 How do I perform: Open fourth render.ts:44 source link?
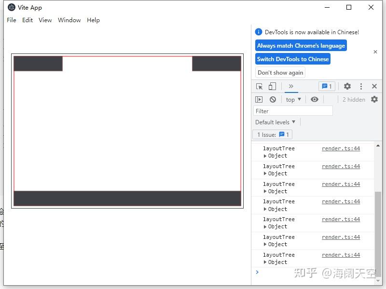(x=341, y=201)
